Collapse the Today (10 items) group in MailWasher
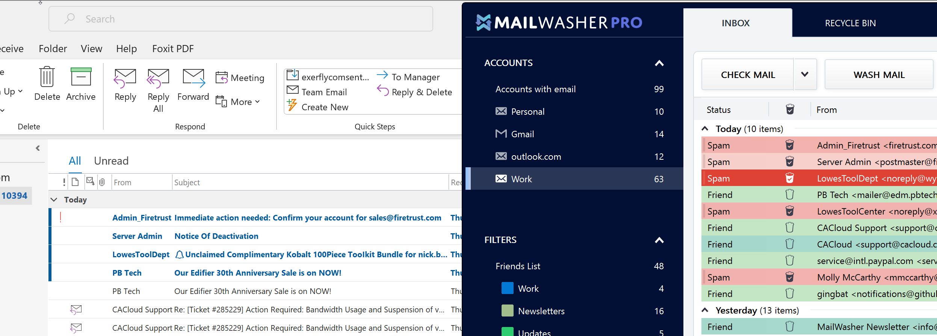Viewport: 937px width, 336px height. [x=705, y=129]
